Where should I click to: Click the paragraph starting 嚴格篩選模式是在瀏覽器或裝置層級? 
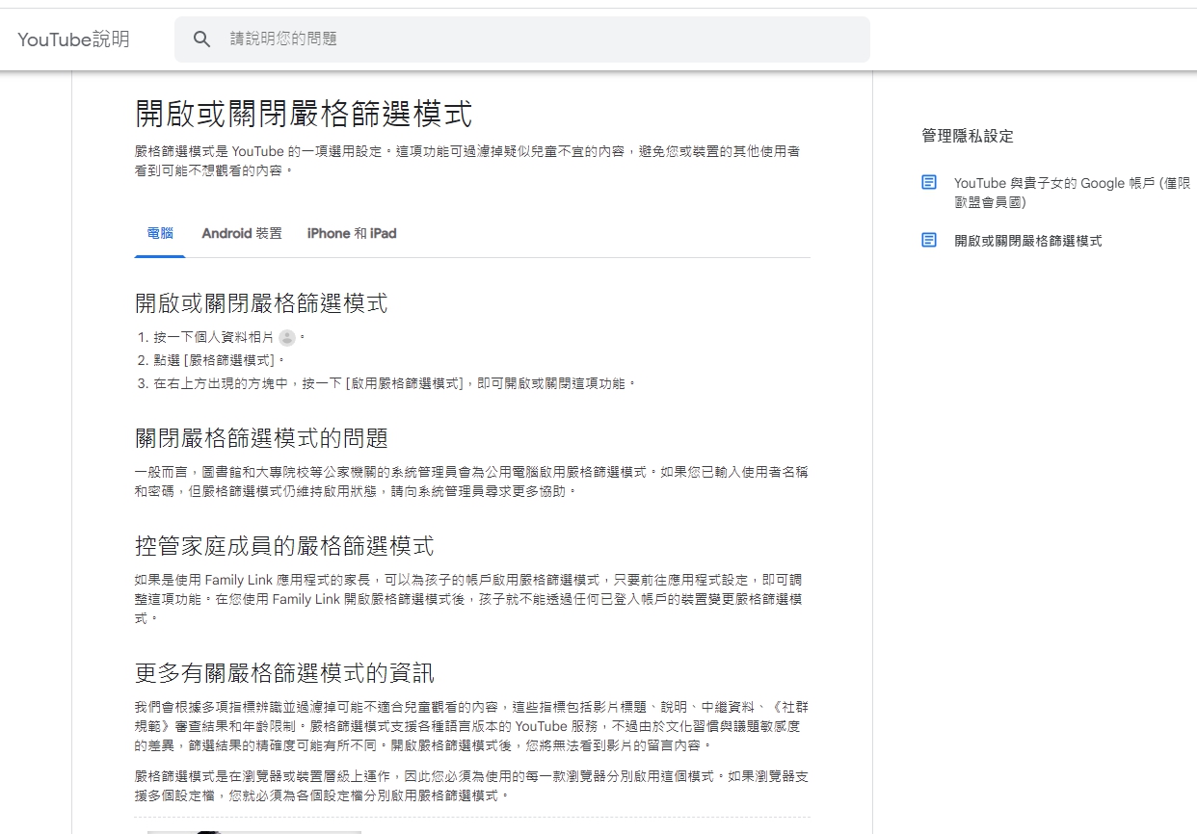point(471,786)
